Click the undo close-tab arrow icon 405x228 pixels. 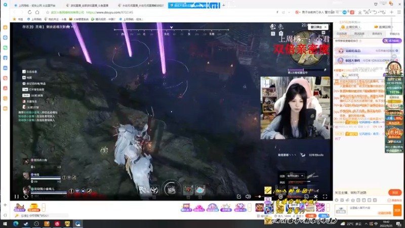pos(375,12)
